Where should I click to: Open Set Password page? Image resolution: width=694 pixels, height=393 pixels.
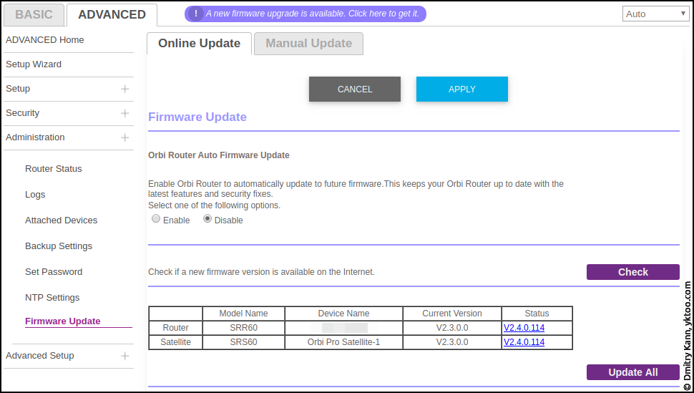click(x=54, y=271)
